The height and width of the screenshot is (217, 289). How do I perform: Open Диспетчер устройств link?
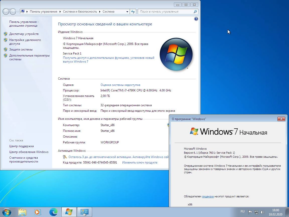pos(24,34)
